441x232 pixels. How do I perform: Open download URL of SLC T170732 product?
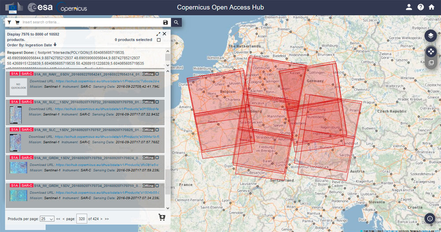(x=107, y=109)
